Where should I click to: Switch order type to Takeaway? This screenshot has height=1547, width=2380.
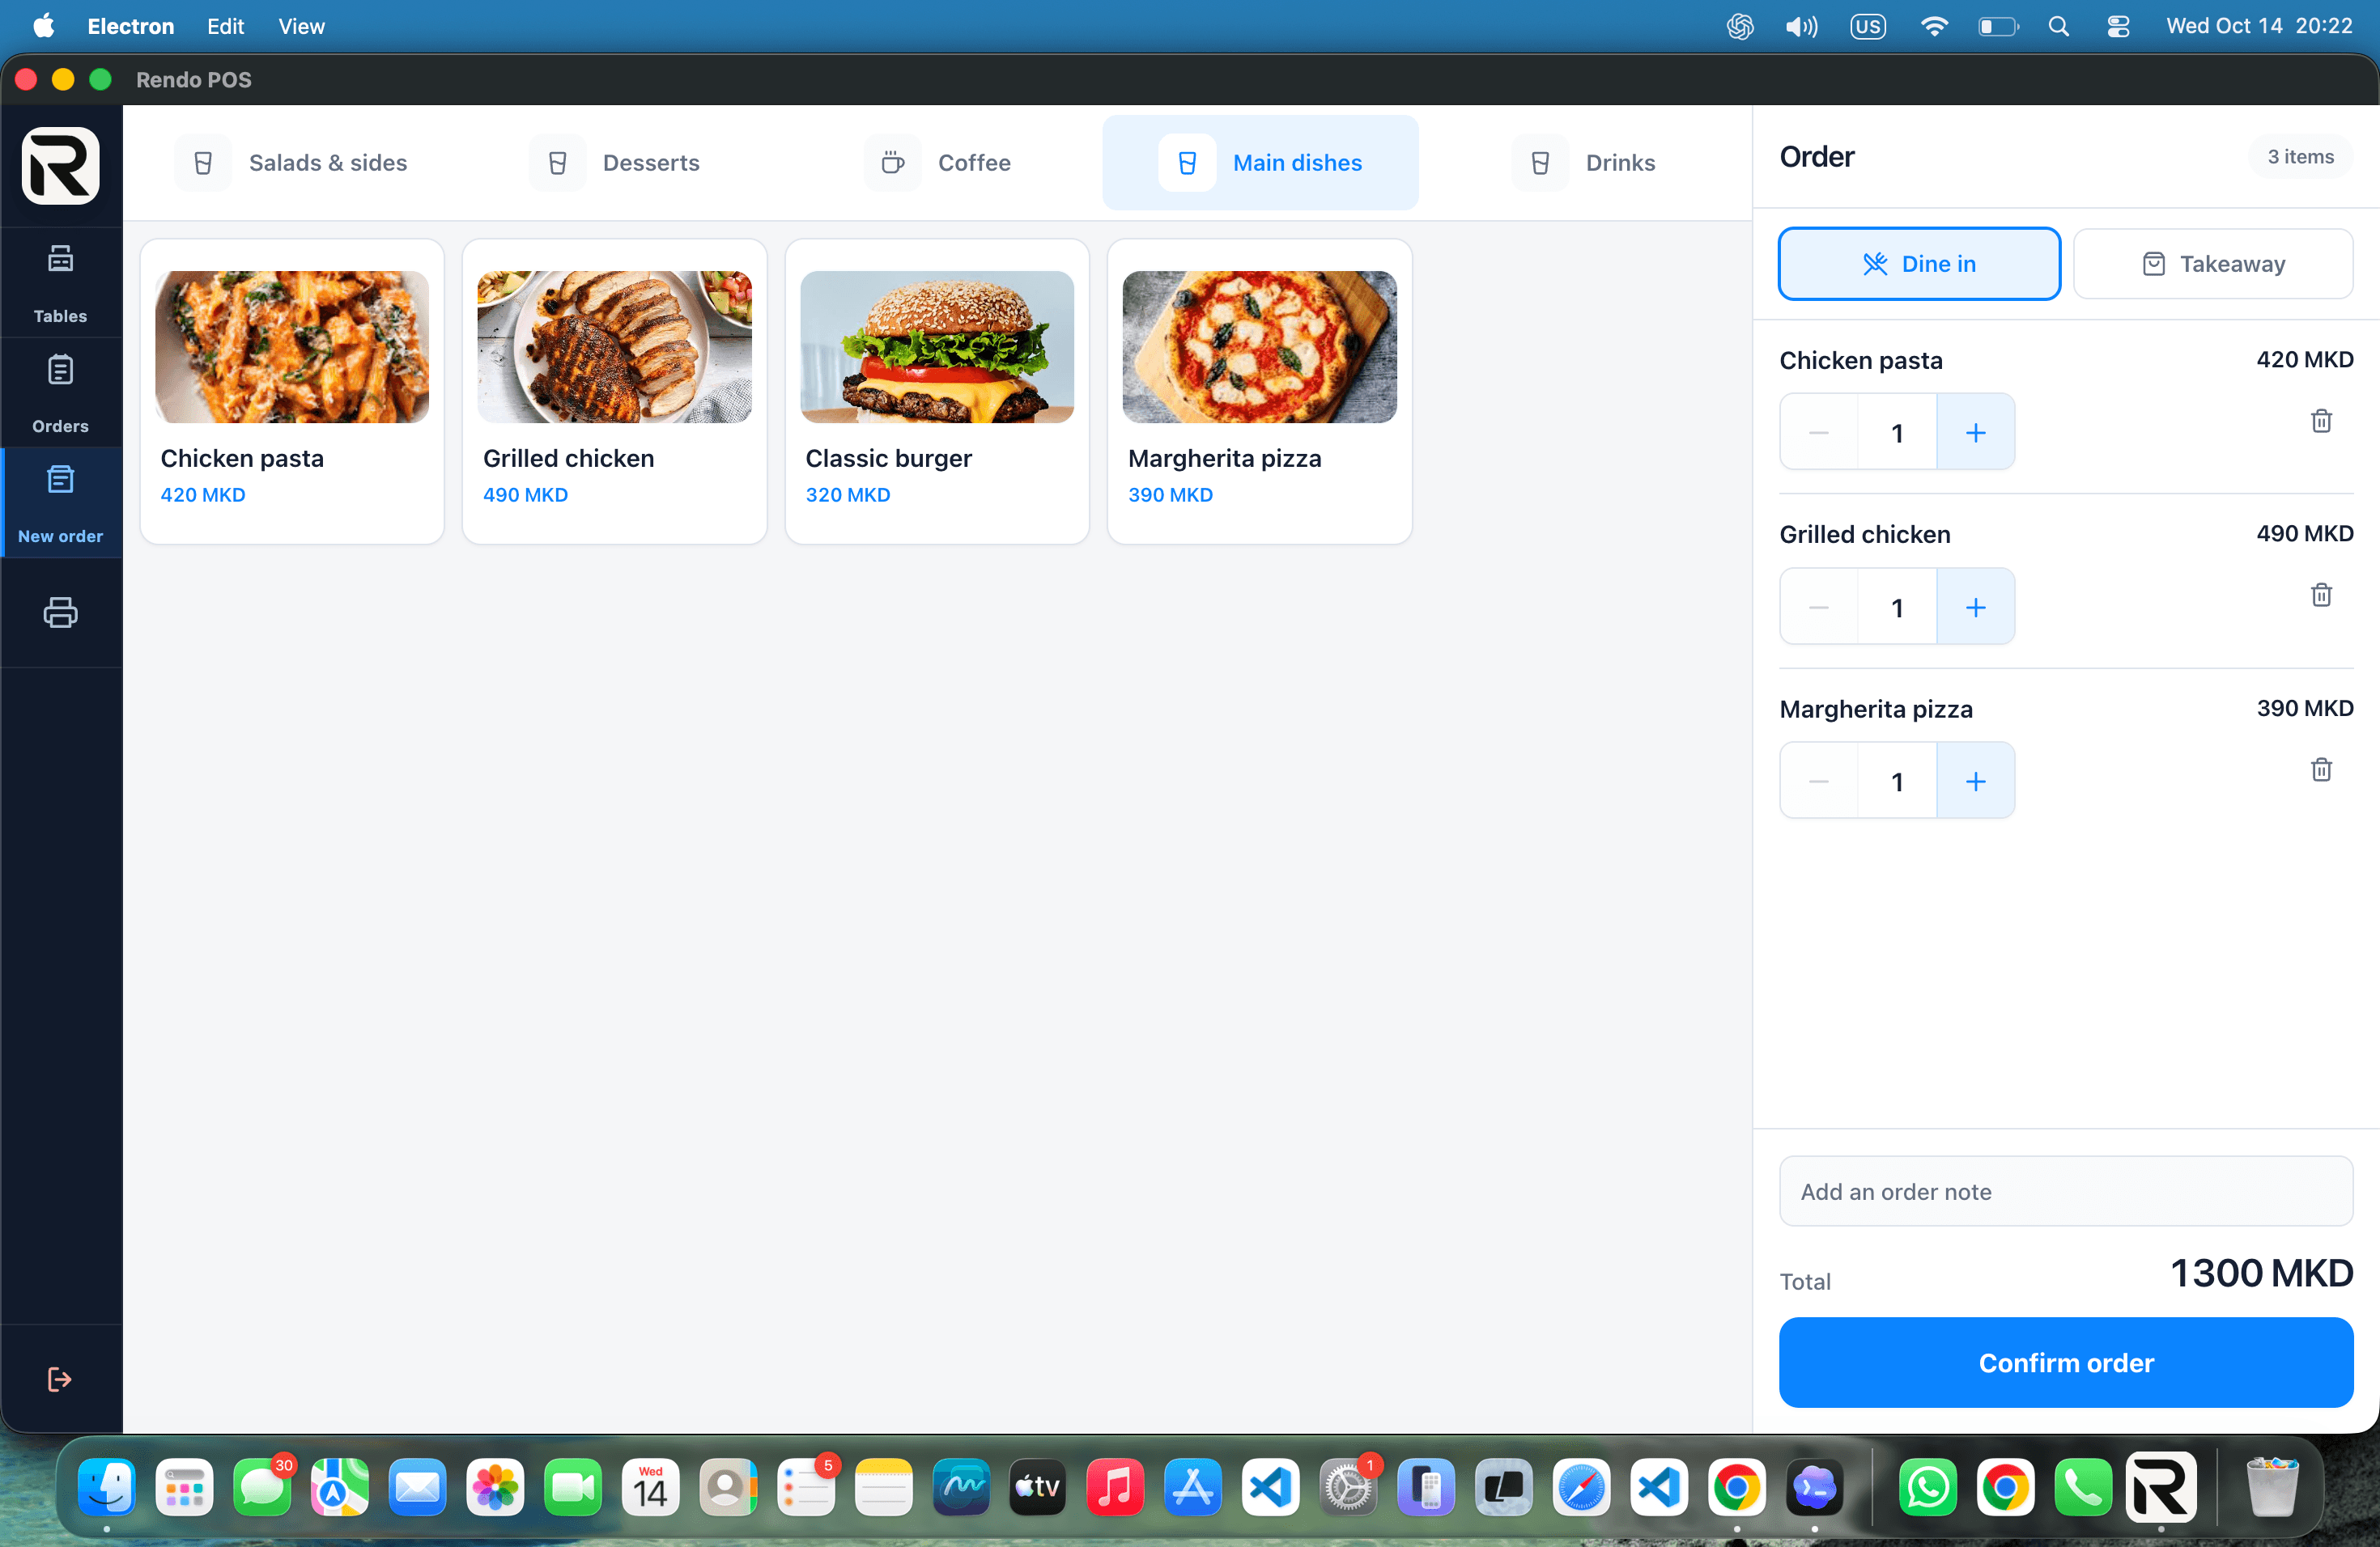pyautogui.click(x=2212, y=264)
